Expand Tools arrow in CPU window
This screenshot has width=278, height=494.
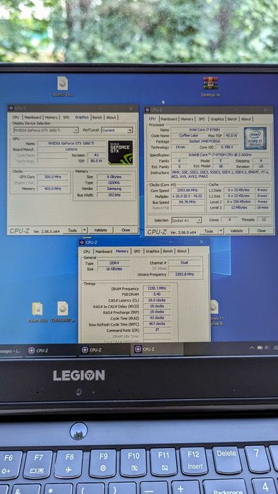(221, 231)
